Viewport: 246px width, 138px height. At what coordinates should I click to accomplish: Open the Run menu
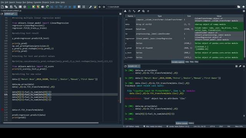24,2
